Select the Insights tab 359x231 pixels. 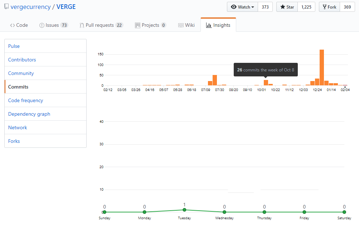[218, 25]
